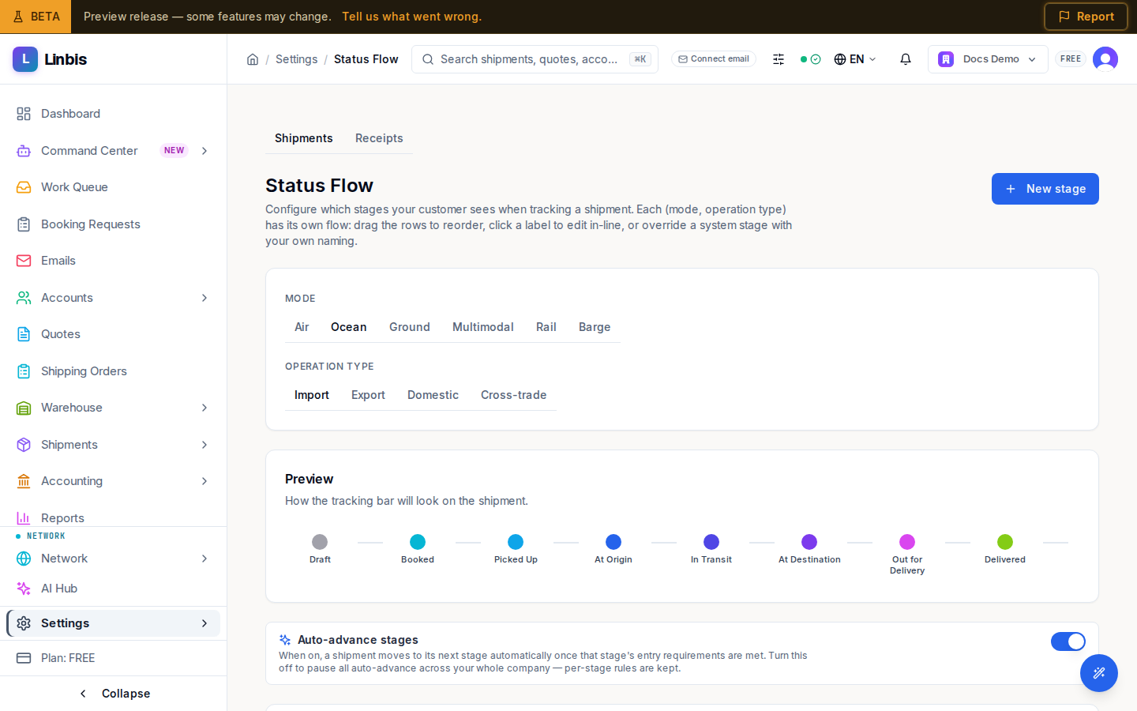Open notifications bell
The width and height of the screenshot is (1137, 711).
906,59
